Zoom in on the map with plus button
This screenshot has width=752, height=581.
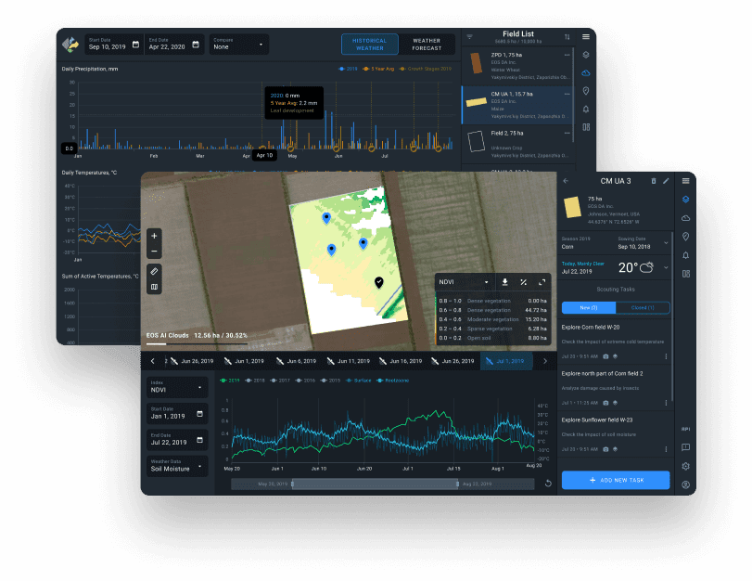(154, 236)
